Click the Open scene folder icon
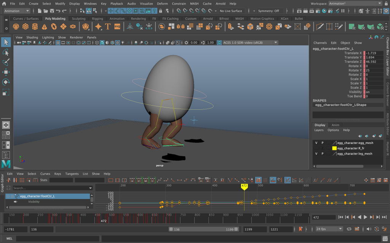The height and width of the screenshot is (243, 390). point(46,11)
